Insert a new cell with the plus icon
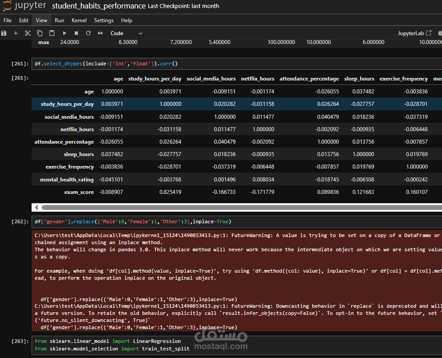The width and height of the screenshot is (442, 358). (x=16, y=33)
